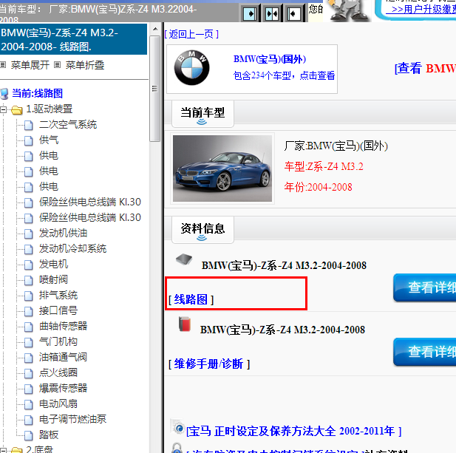
Task: Click the tree scrollbar up arrow
Action: tap(155, 29)
